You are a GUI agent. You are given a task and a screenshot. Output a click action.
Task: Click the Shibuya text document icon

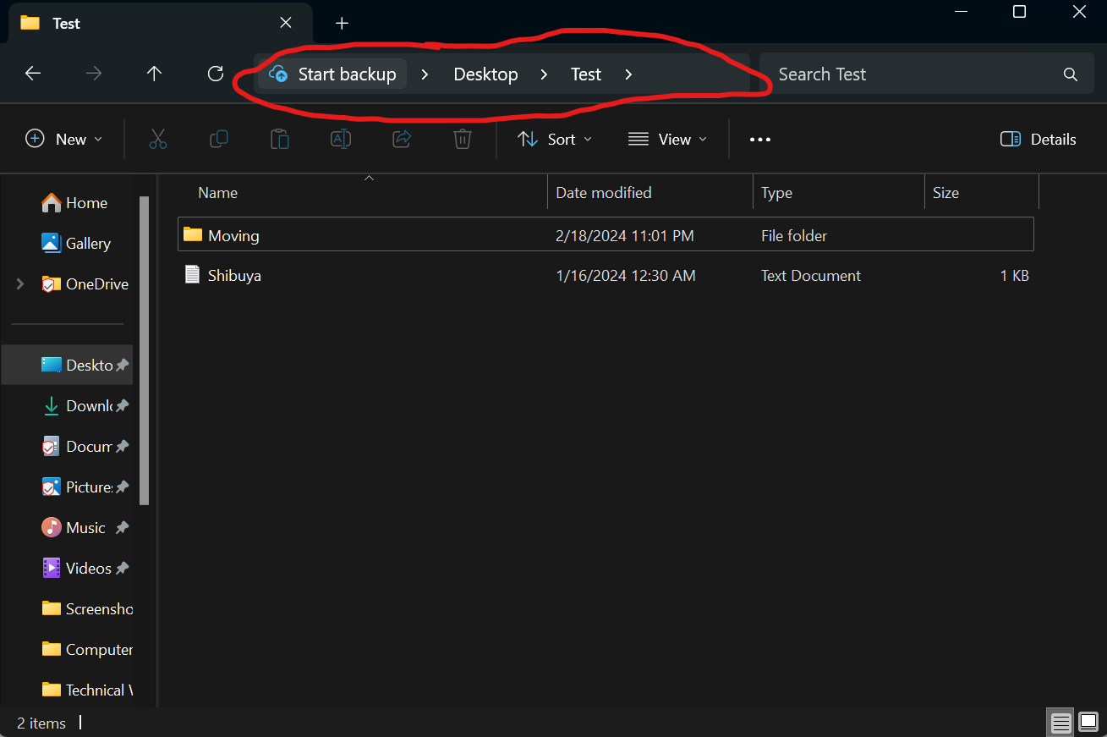click(193, 274)
